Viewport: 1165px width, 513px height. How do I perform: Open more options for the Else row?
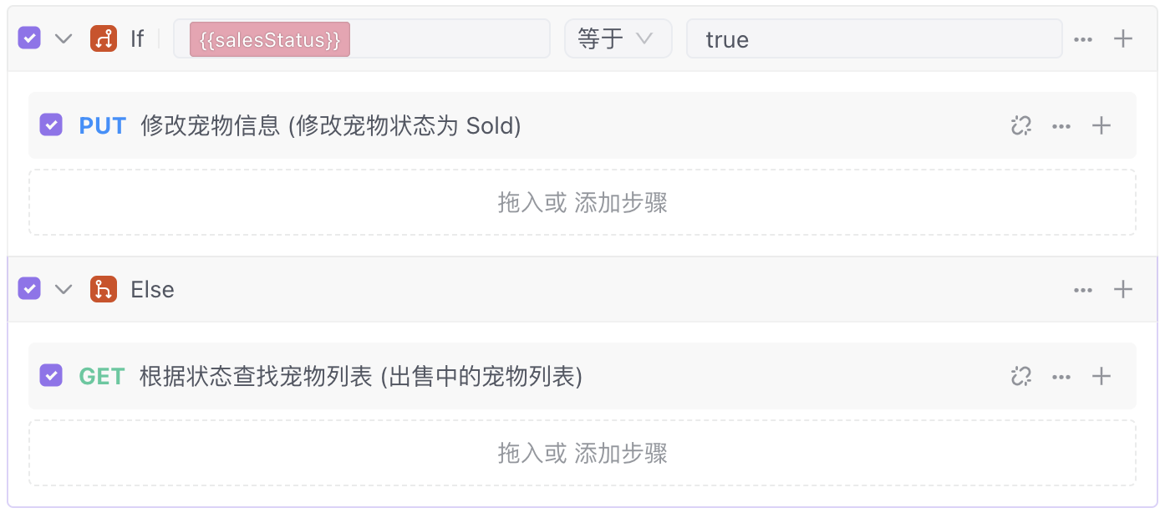pos(1083,290)
